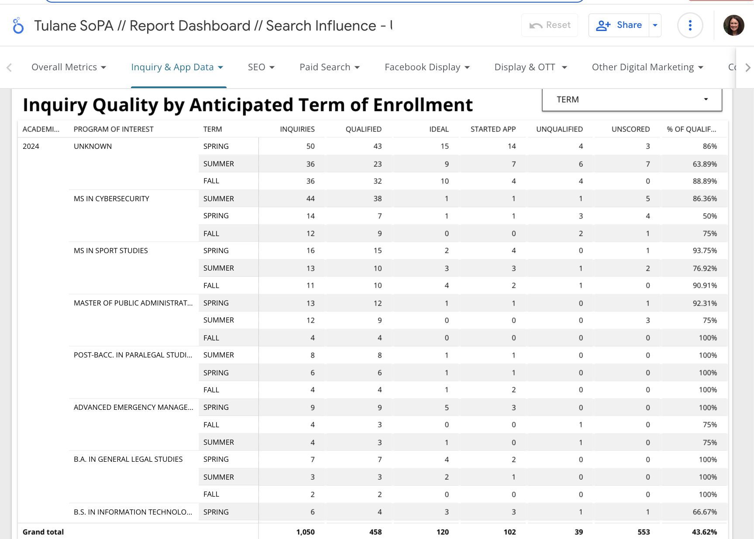
Task: Open the three-dot more options menu
Action: pyautogui.click(x=690, y=25)
